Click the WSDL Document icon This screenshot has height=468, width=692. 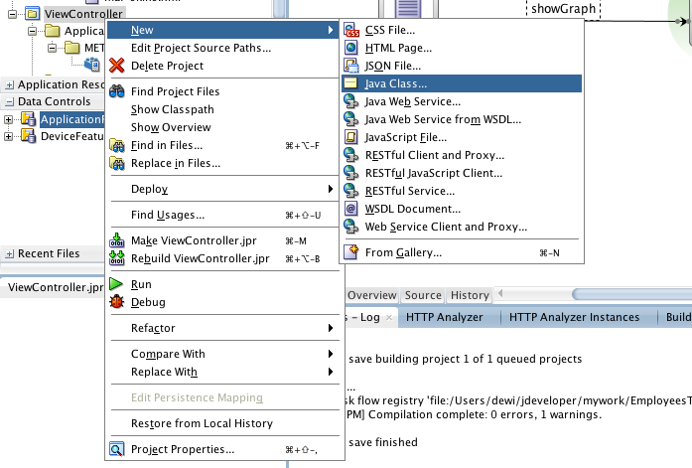coord(351,209)
